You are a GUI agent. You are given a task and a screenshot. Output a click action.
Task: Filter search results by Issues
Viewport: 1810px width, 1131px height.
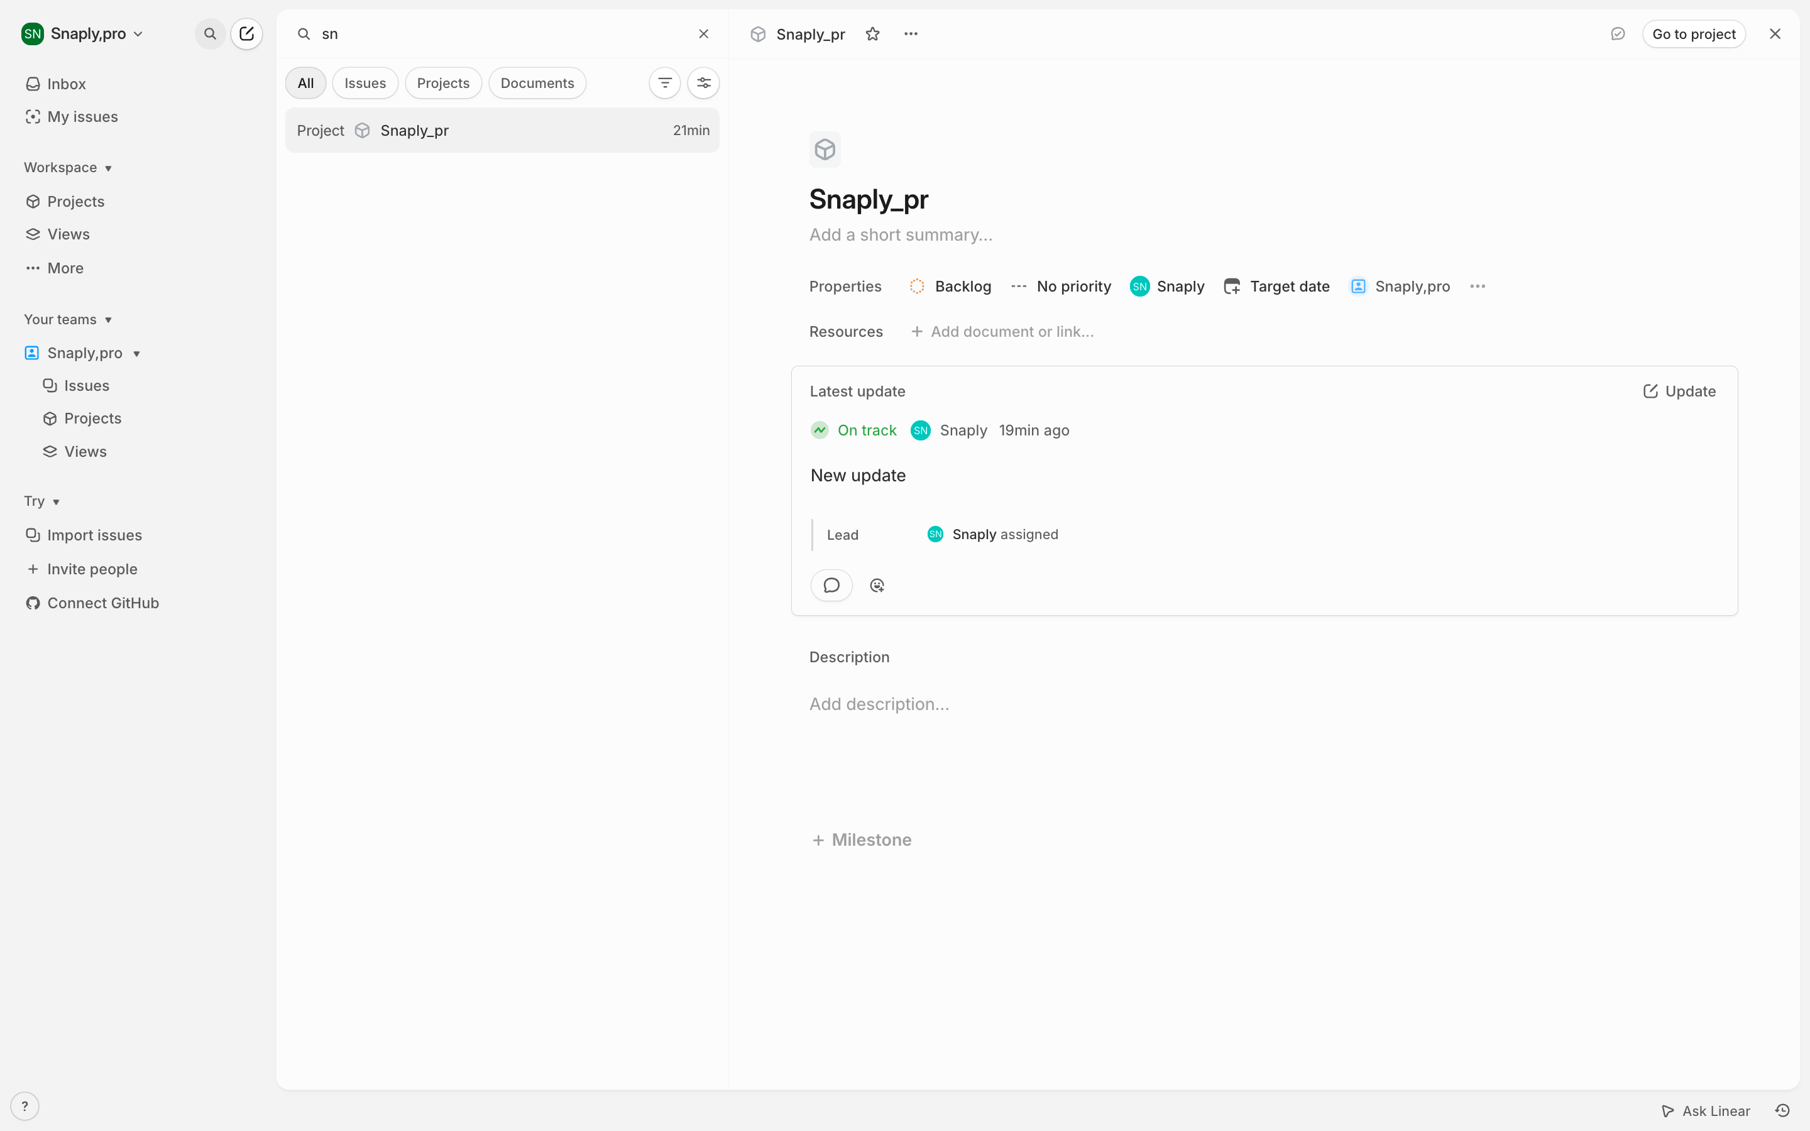point(365,83)
